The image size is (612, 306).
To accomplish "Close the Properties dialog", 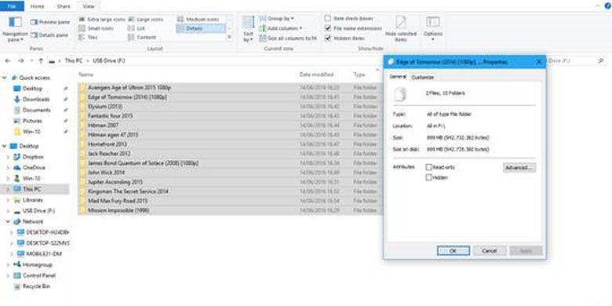I will 538,62.
